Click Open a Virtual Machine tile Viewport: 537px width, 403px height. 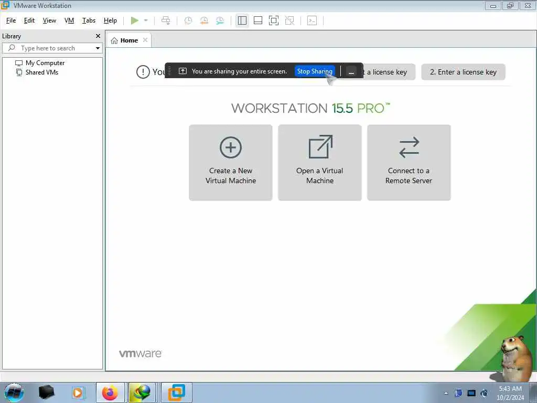coord(320,163)
